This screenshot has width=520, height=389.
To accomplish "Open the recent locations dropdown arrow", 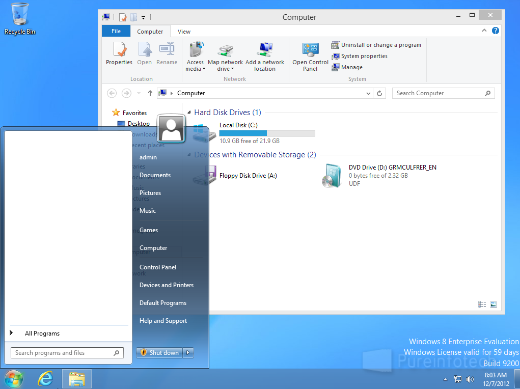I will click(139, 93).
